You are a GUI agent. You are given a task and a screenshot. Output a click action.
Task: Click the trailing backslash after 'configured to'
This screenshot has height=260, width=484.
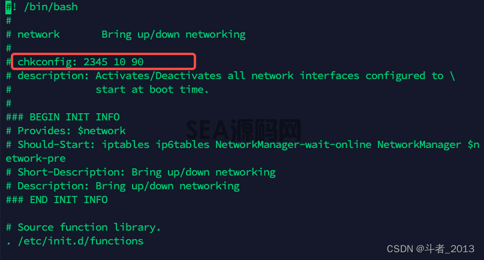(x=453, y=75)
